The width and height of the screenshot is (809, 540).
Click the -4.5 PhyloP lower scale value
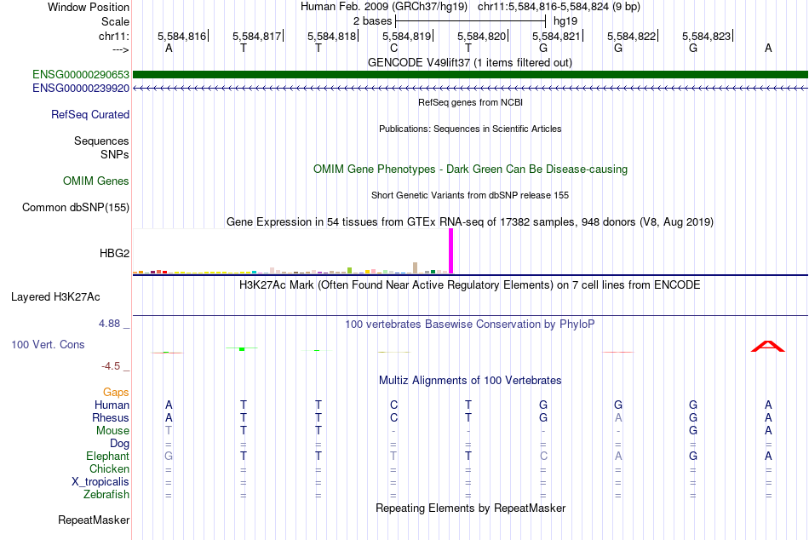coord(111,366)
